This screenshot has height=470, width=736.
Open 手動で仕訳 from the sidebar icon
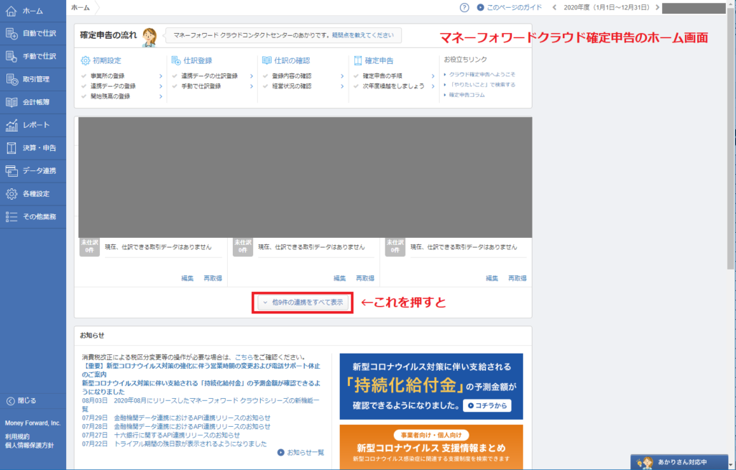pos(11,56)
